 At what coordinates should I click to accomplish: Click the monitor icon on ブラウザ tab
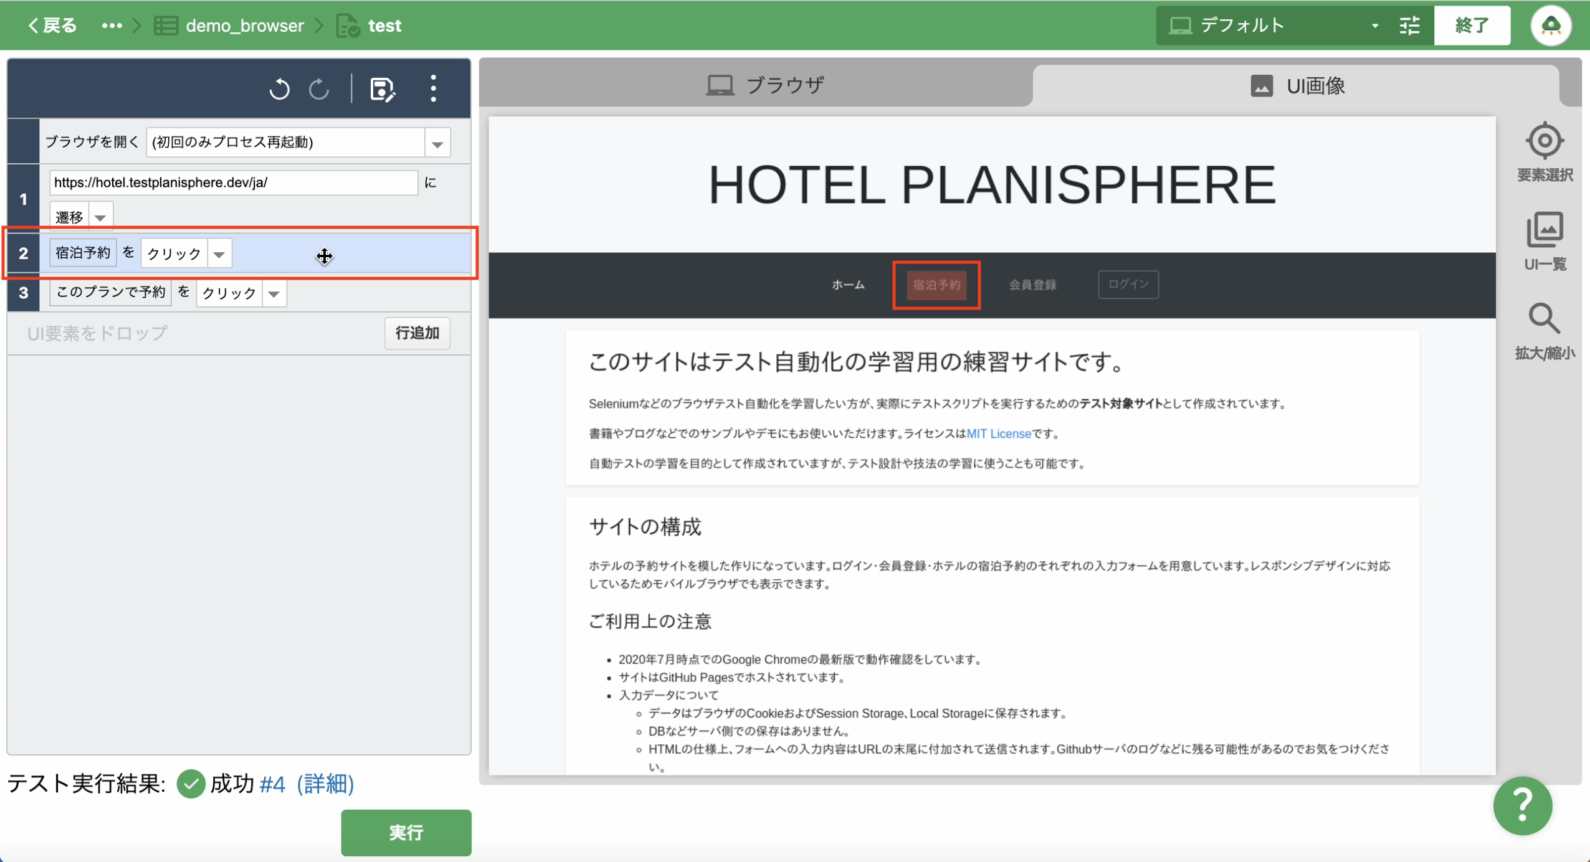720,85
